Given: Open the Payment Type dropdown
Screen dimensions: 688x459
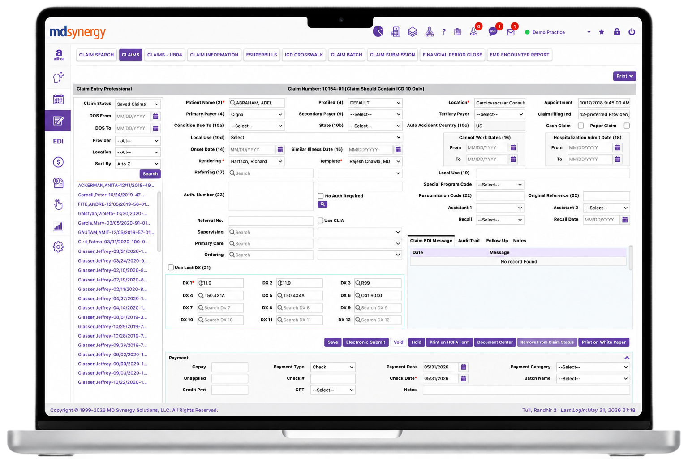Looking at the screenshot, I should pos(333,367).
